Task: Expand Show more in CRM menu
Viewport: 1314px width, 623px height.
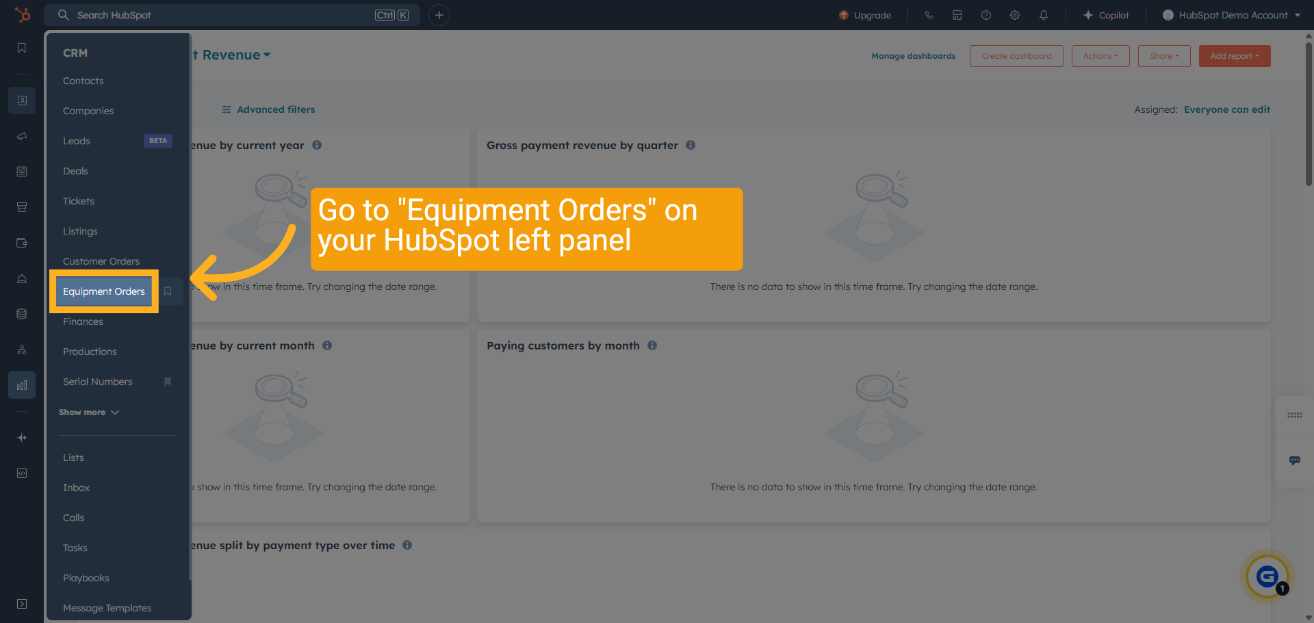Action: point(89,412)
